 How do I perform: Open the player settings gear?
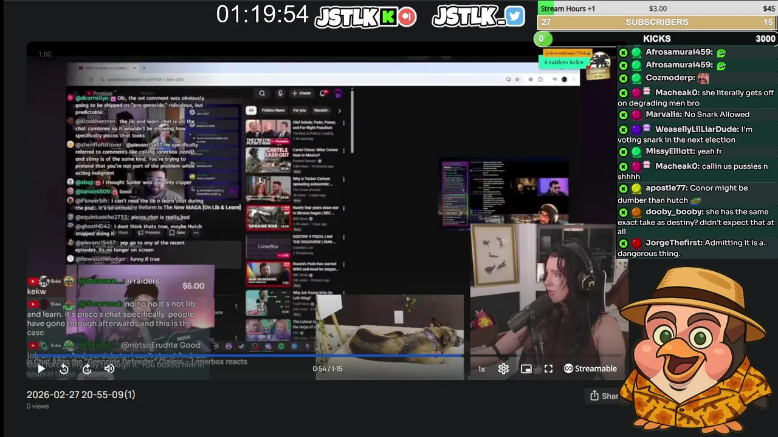pyautogui.click(x=503, y=368)
